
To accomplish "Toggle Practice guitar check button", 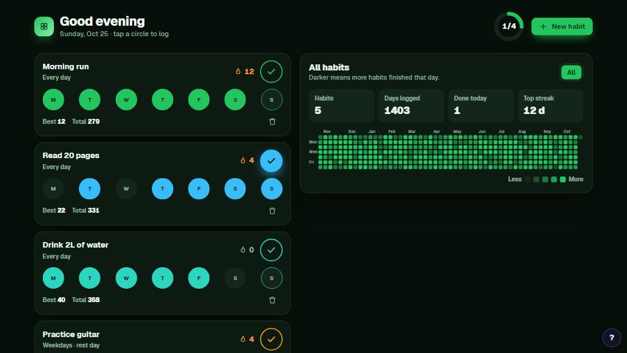I will pos(271,339).
